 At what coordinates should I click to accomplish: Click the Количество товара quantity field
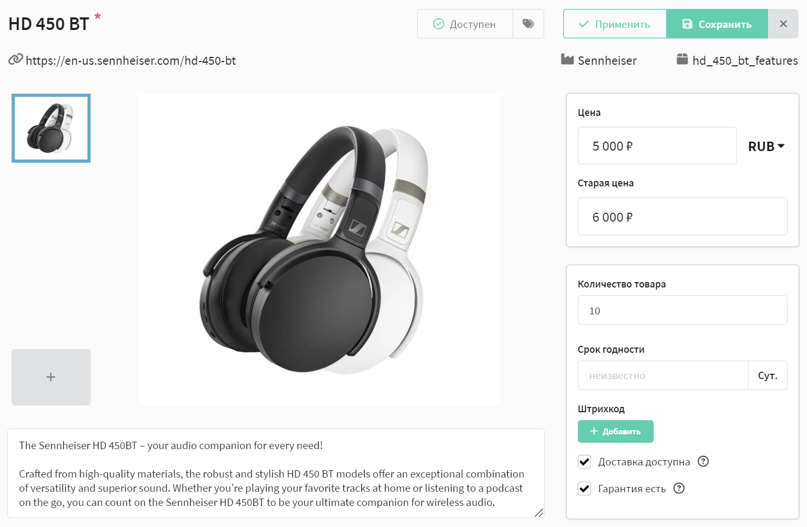click(682, 311)
